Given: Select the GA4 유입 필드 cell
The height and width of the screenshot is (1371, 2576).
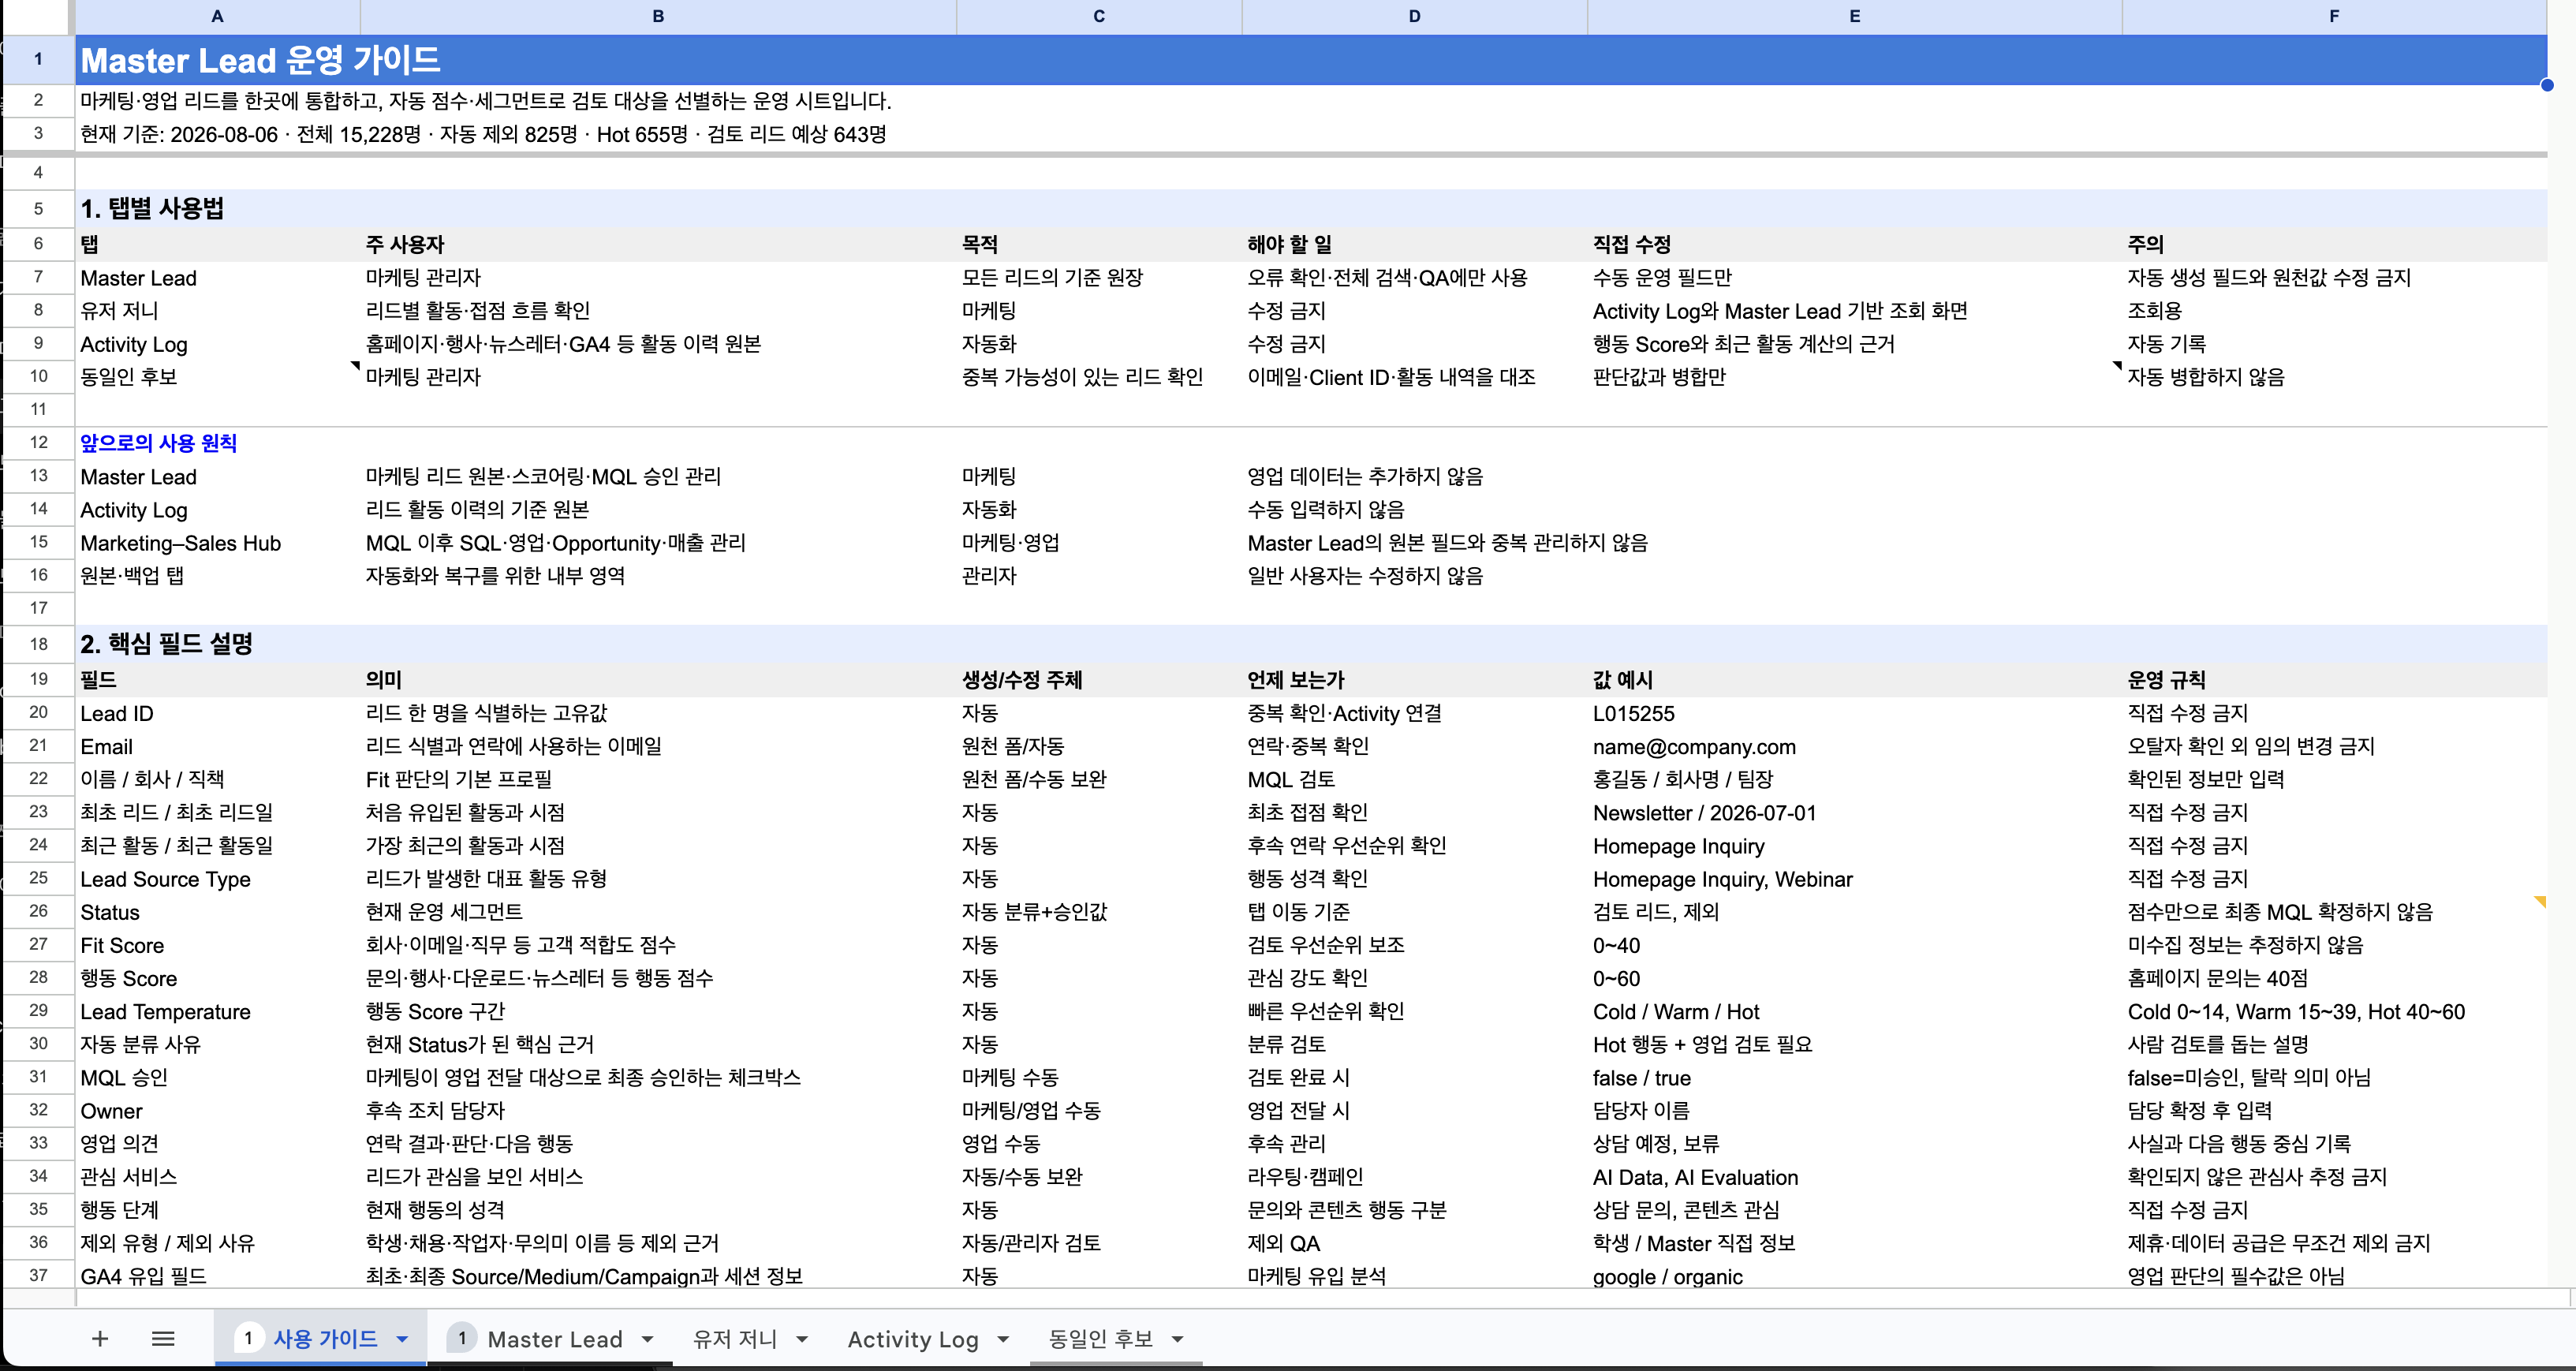Looking at the screenshot, I should point(217,1276).
